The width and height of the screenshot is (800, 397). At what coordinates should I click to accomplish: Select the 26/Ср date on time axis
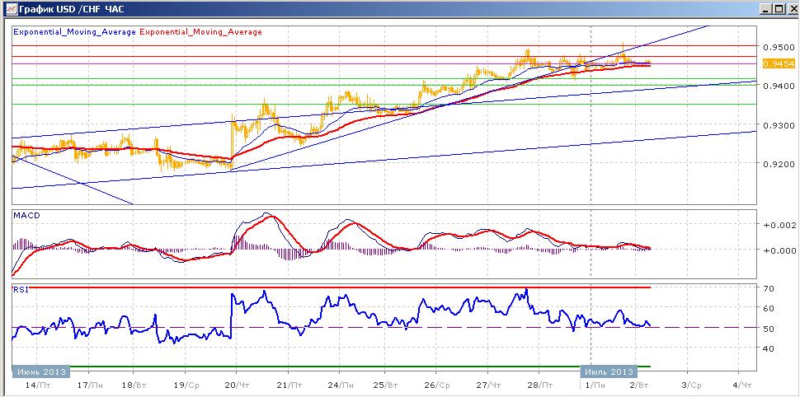437,385
